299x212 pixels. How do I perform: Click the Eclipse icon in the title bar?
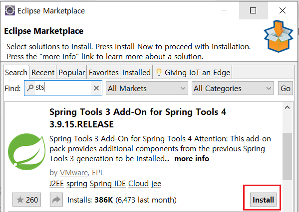[x=9, y=10]
